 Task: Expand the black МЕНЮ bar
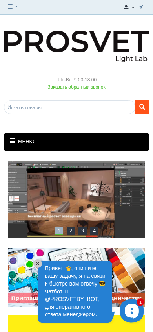coord(76,142)
